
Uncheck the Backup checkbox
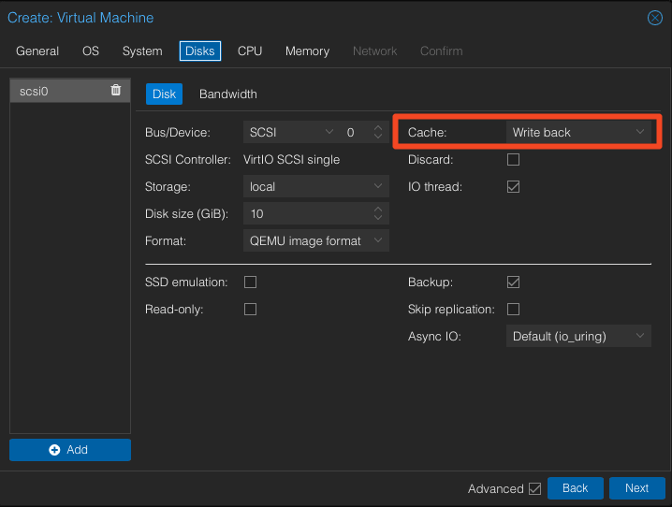[513, 282]
